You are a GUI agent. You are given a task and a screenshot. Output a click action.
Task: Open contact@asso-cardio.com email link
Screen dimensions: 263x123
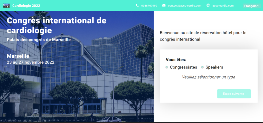(x=185, y=6)
